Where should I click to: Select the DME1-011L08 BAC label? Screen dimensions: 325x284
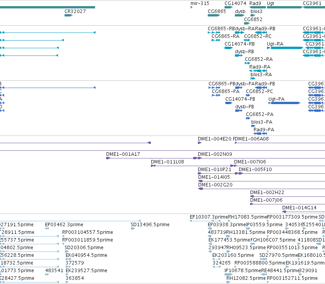167,162
